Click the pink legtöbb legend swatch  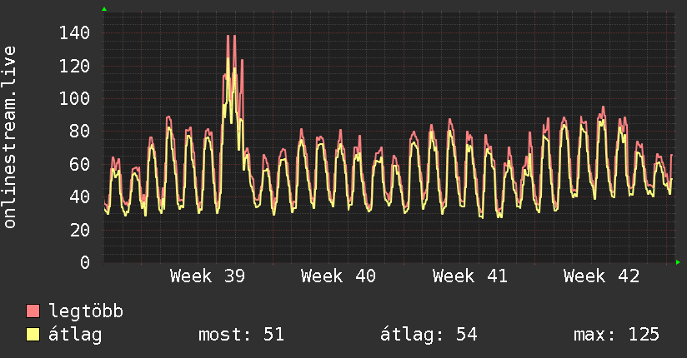(x=33, y=311)
